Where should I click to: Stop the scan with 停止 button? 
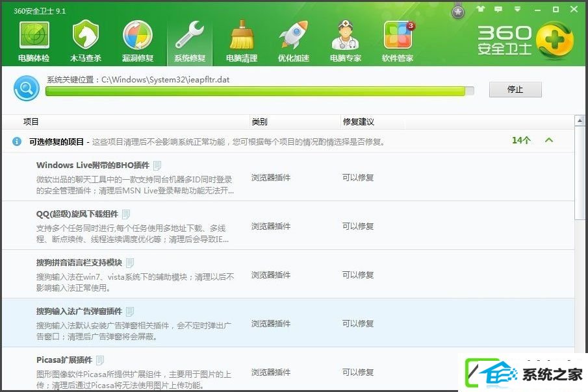pyautogui.click(x=515, y=89)
